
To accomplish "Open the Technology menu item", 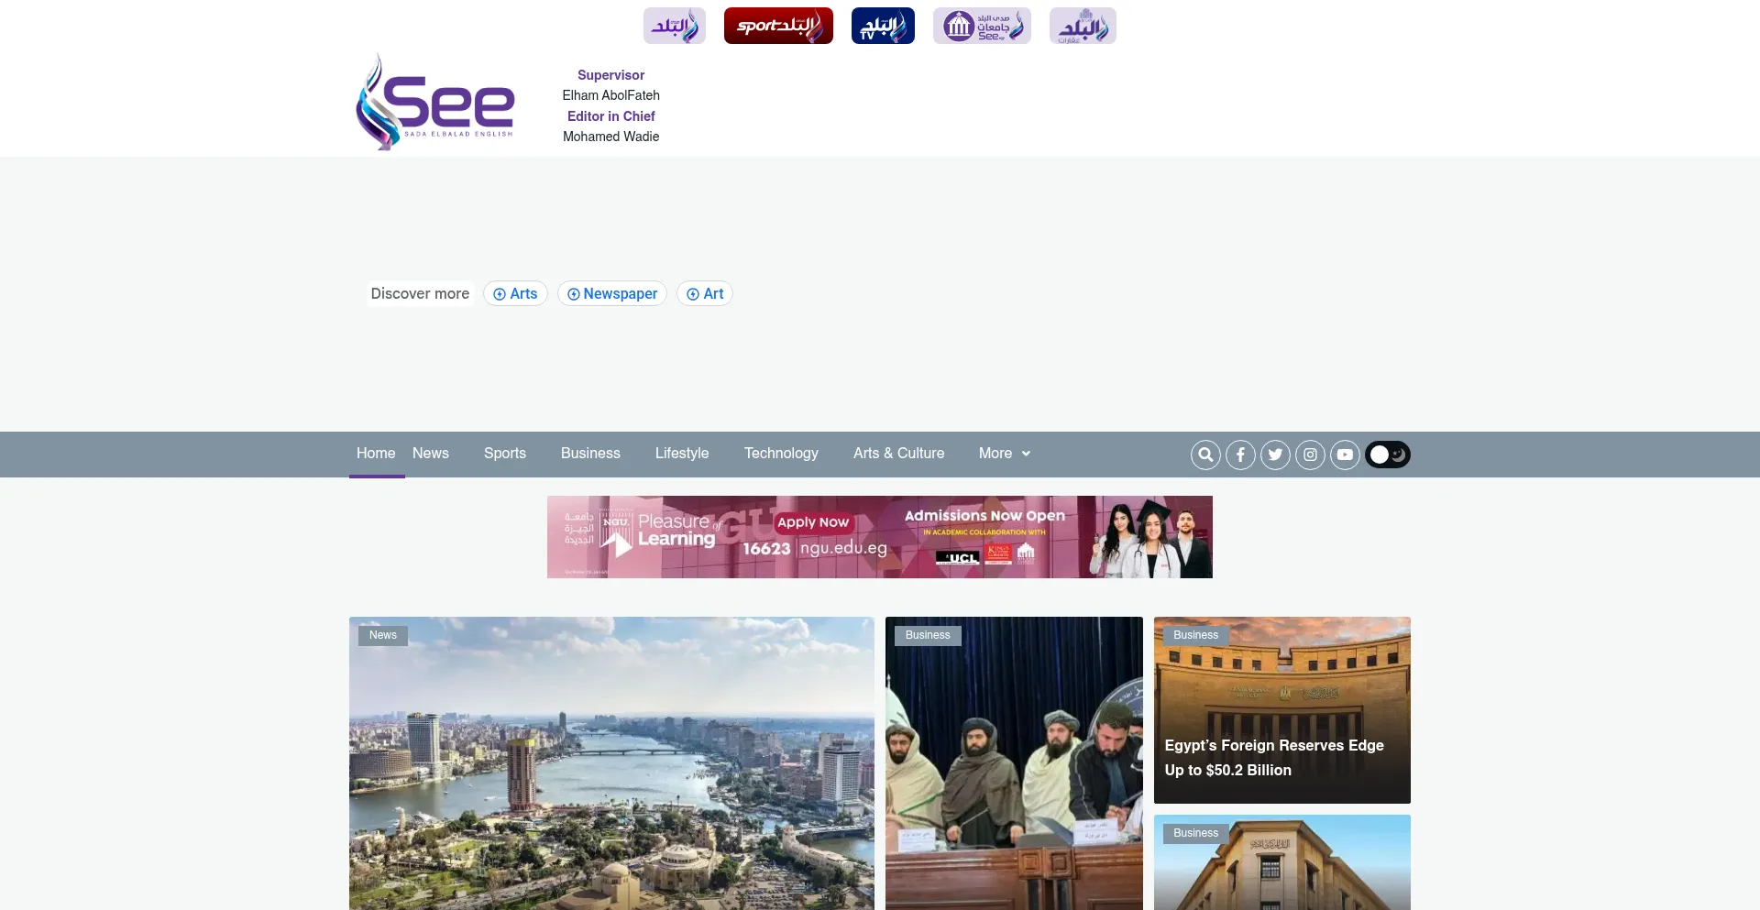I will click(781, 454).
